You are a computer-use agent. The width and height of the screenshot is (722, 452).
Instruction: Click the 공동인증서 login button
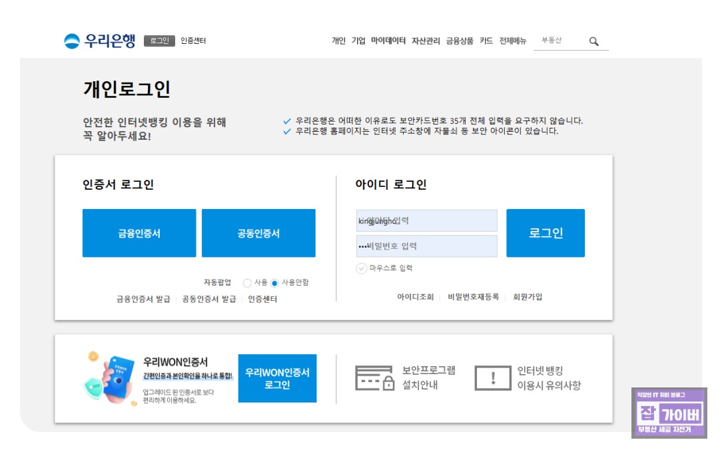pyautogui.click(x=258, y=233)
